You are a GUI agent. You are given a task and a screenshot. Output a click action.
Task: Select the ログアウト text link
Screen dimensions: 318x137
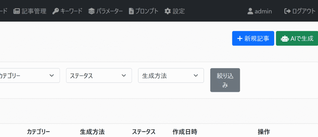click(304, 11)
